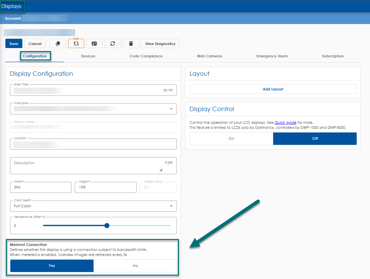Open the Code Compliance tab
370x279 pixels.
(146, 56)
